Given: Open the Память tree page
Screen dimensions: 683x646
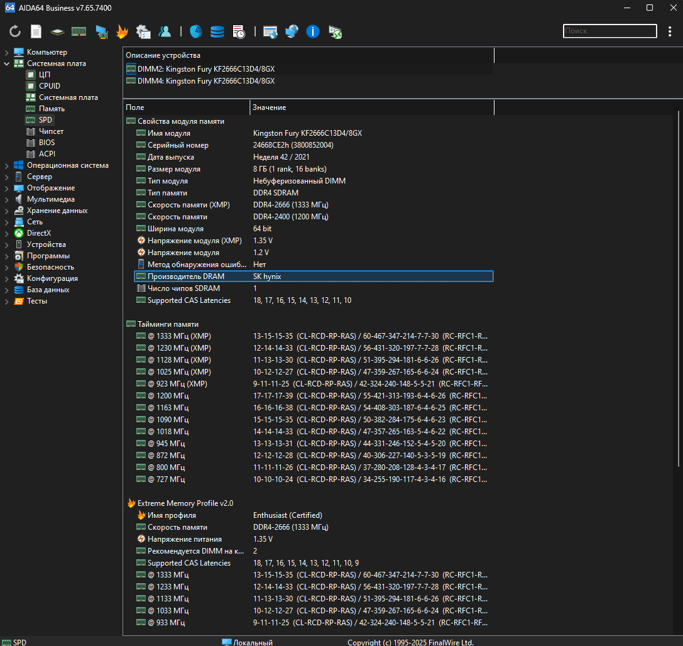Looking at the screenshot, I should [52, 109].
